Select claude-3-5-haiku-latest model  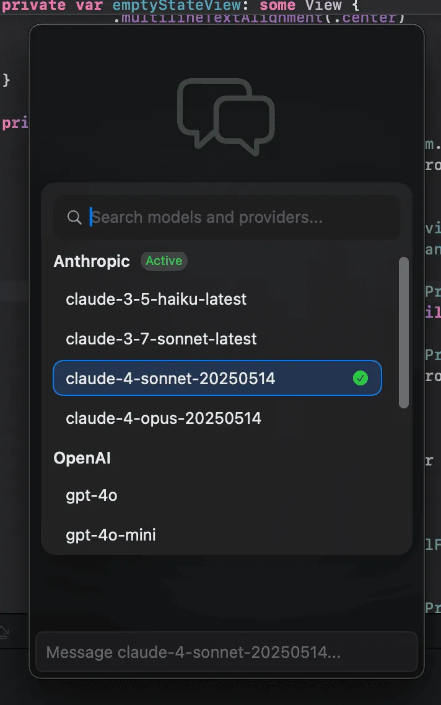[x=156, y=299]
